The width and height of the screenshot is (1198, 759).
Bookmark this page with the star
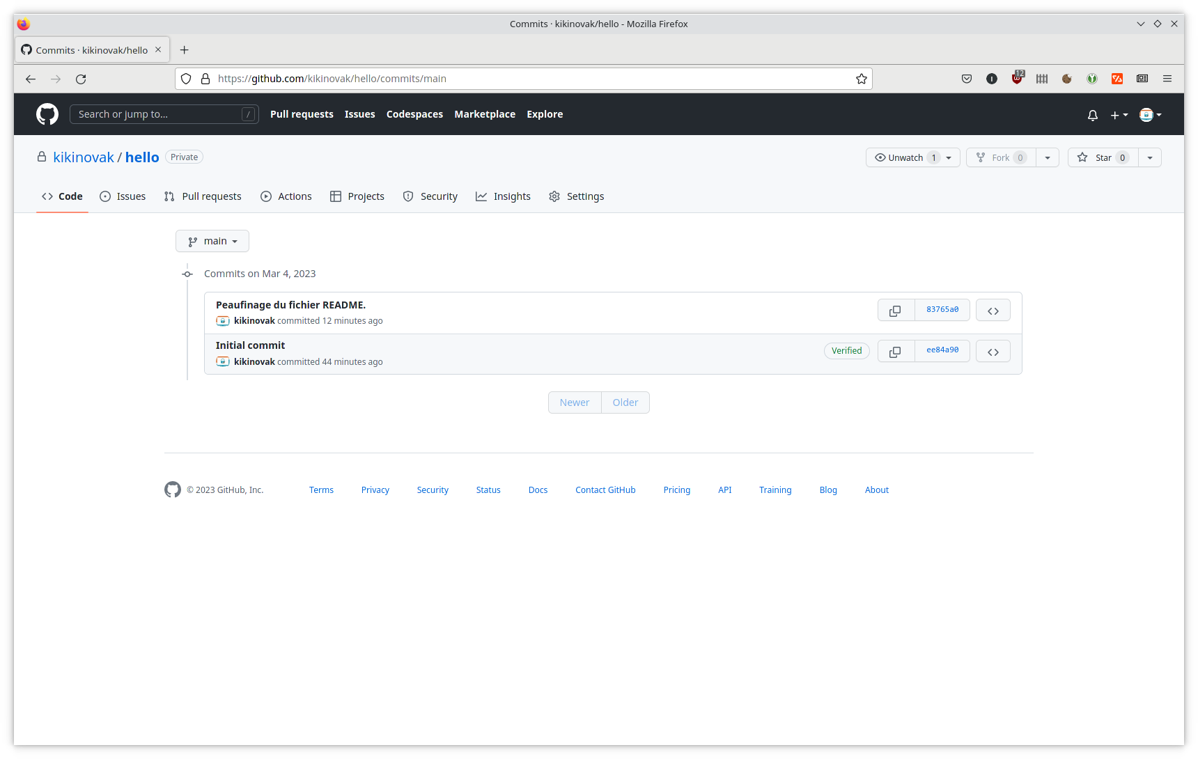tap(862, 79)
